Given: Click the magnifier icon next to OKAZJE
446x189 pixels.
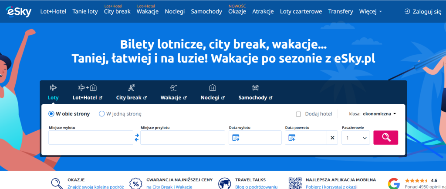Looking at the screenshot, I should click(x=57, y=184).
